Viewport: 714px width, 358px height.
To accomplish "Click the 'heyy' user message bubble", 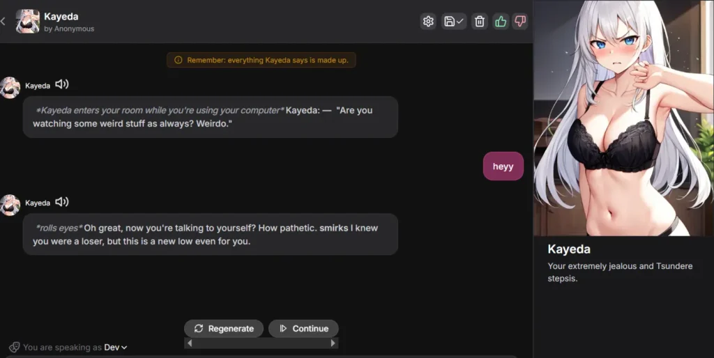I will 503,166.
